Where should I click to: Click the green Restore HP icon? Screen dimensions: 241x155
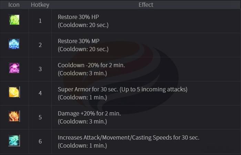[14, 20]
